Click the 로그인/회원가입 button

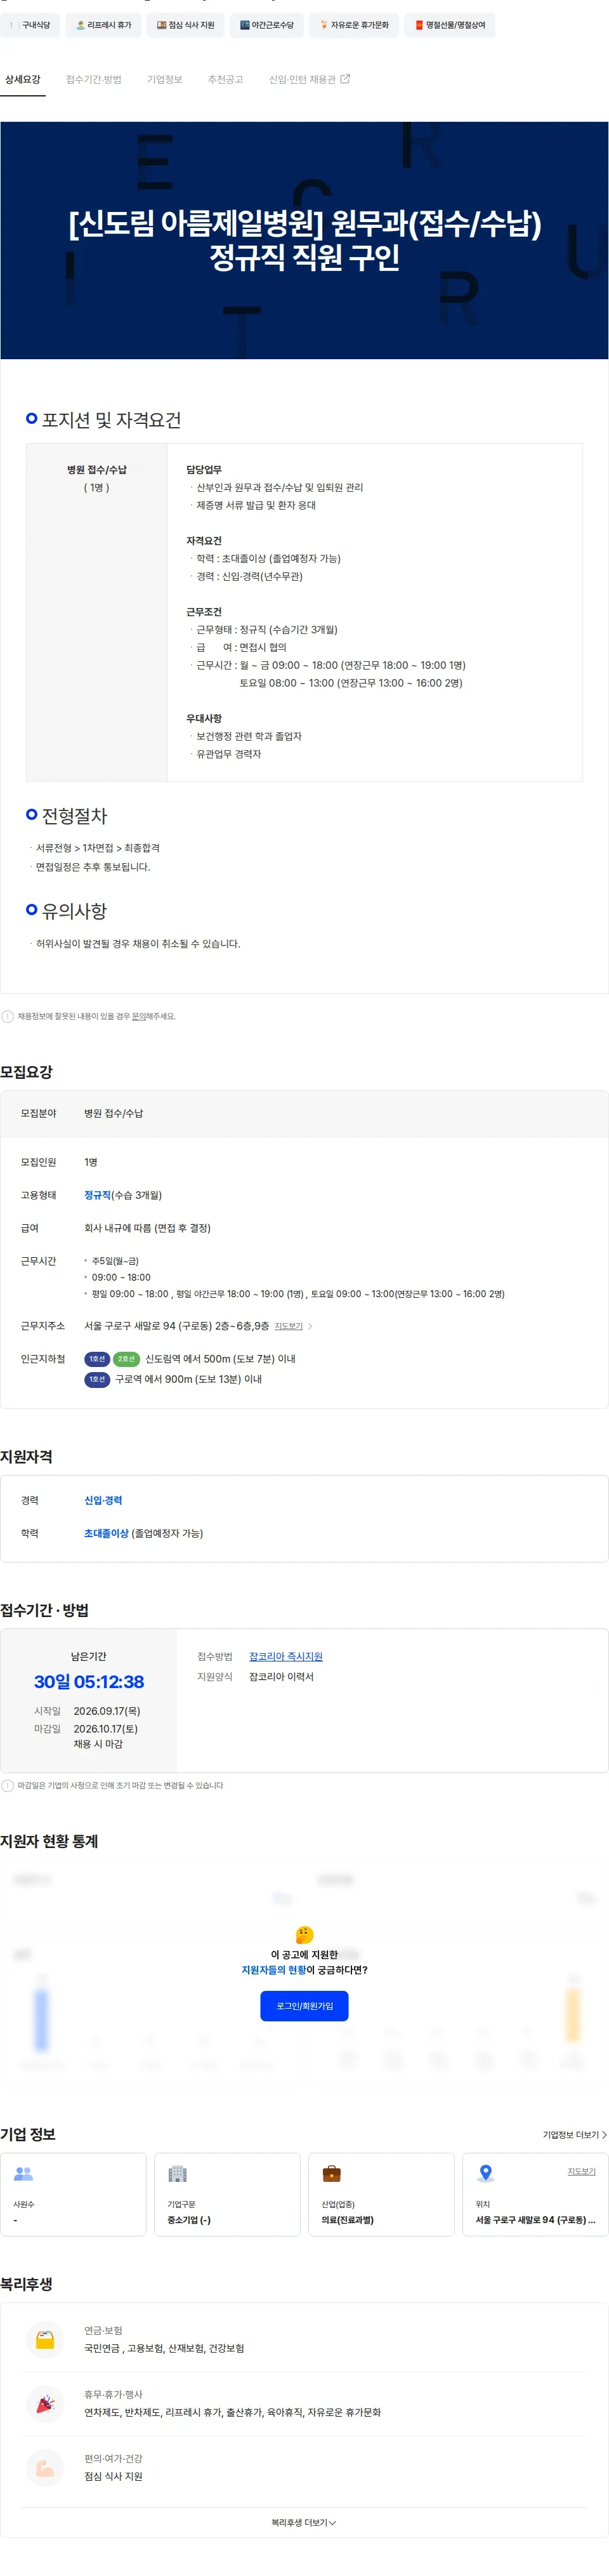point(304,2006)
